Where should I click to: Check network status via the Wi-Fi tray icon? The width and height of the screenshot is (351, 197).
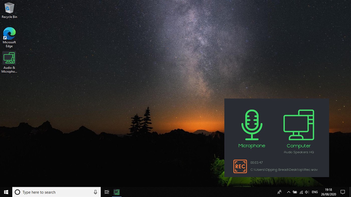coord(301,192)
